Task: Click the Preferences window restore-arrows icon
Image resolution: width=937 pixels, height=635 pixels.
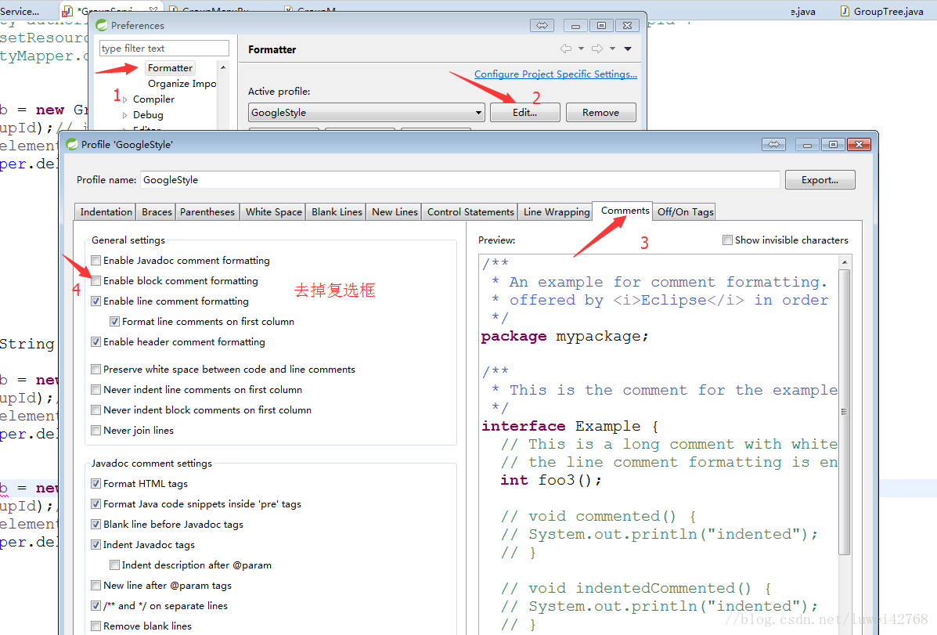Action: coord(542,25)
